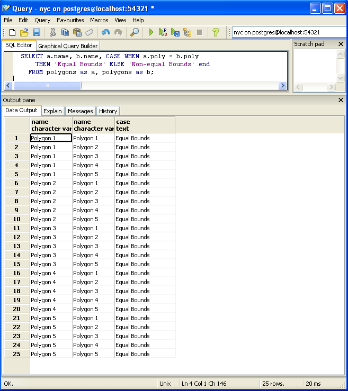
Task: Click the 'Equal Bounds' cell in row 20
Action: pos(145,309)
